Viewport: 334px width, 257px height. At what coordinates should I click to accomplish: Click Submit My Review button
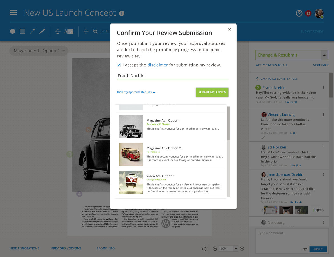tap(212, 92)
